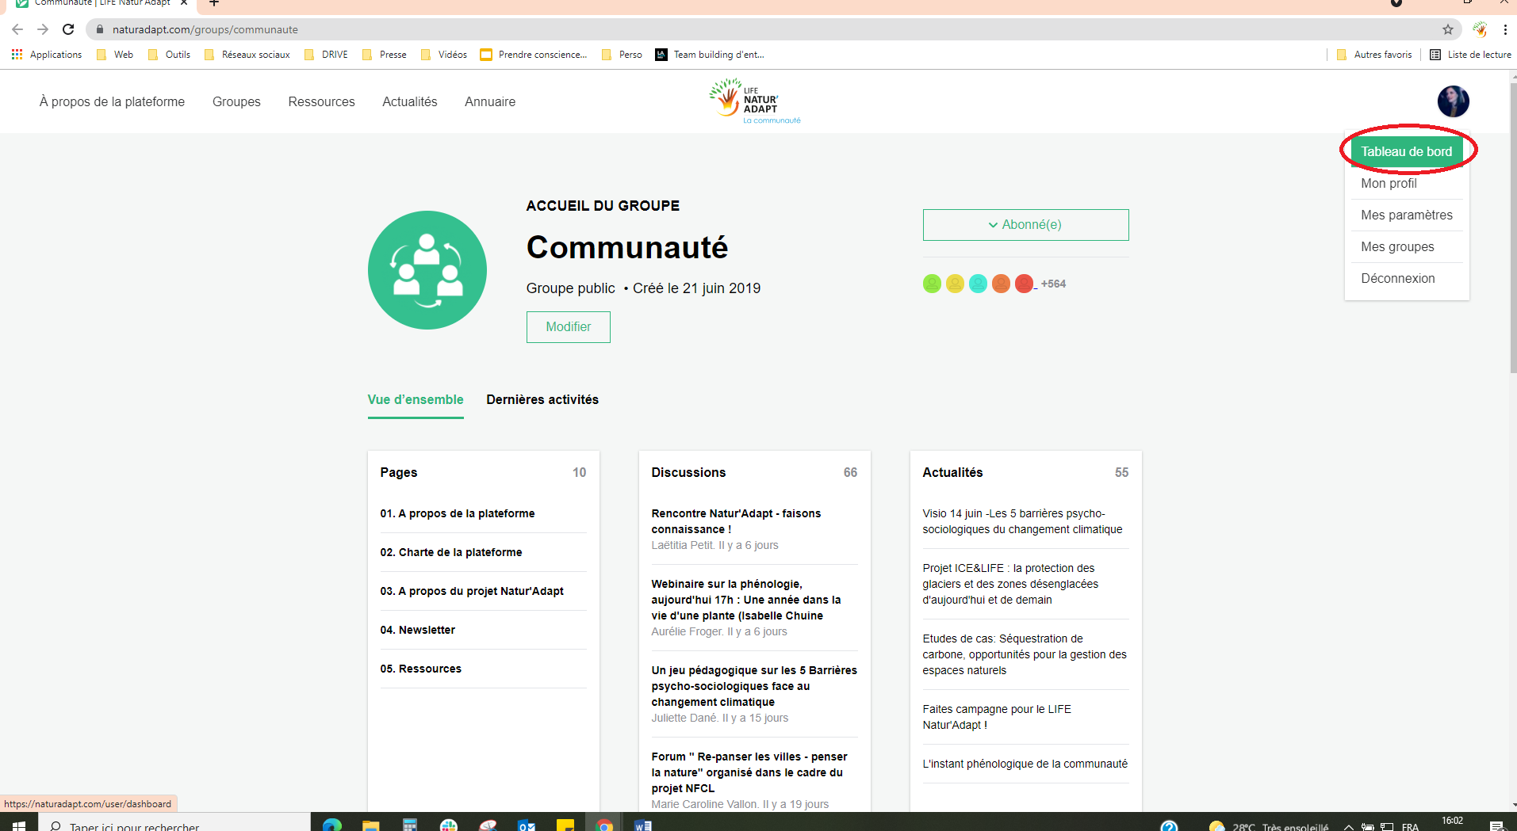Screen dimensions: 1517x831
Task: Click the user avatar profile picture
Action: 1453,101
